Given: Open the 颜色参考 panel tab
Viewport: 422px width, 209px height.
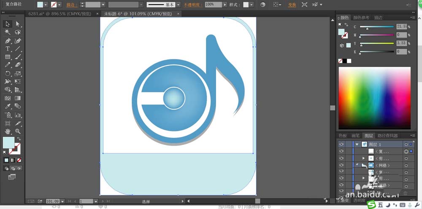Looking at the screenshot, I should pyautogui.click(x=361, y=18).
